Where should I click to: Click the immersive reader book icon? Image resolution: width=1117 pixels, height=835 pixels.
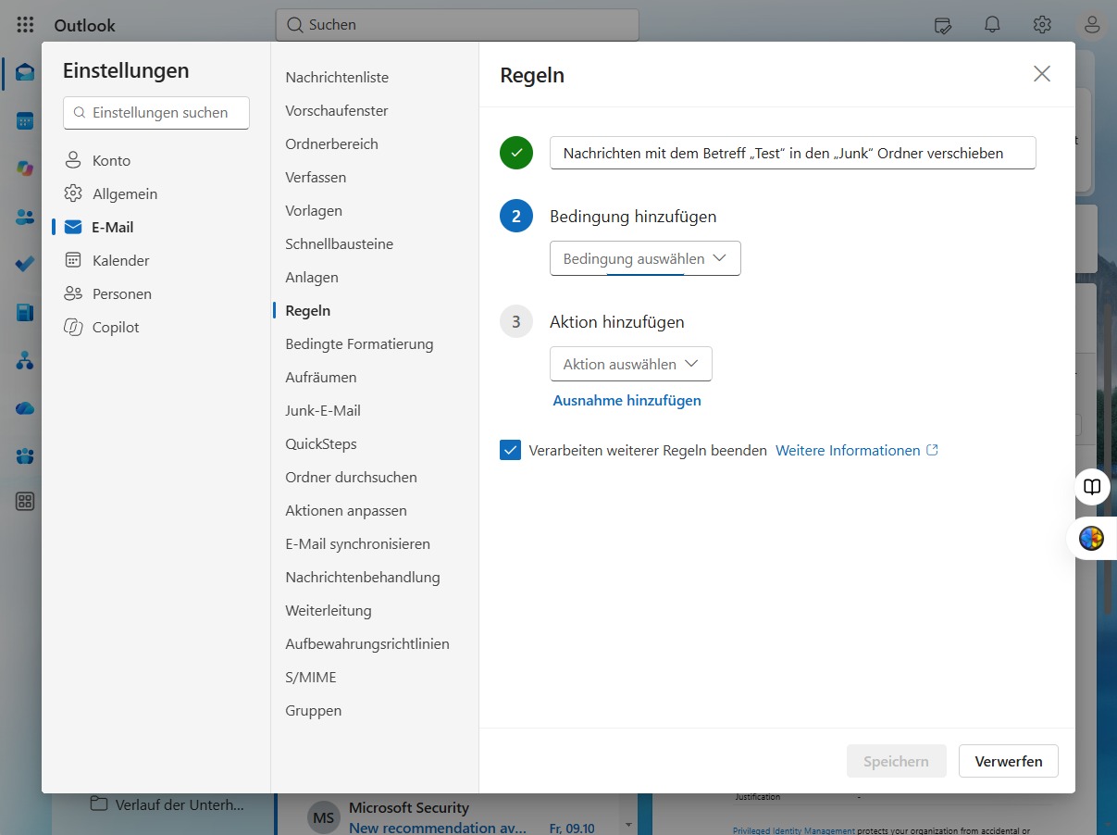1092,487
